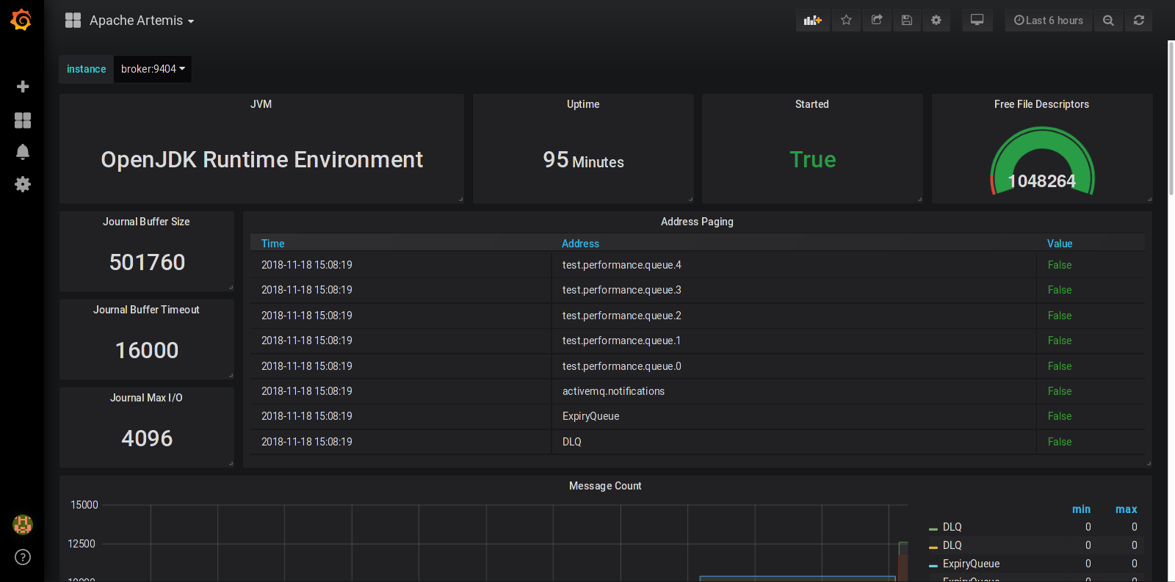Click the yellow DLQ legend color swatch
The width and height of the screenshot is (1175, 582).
point(933,547)
